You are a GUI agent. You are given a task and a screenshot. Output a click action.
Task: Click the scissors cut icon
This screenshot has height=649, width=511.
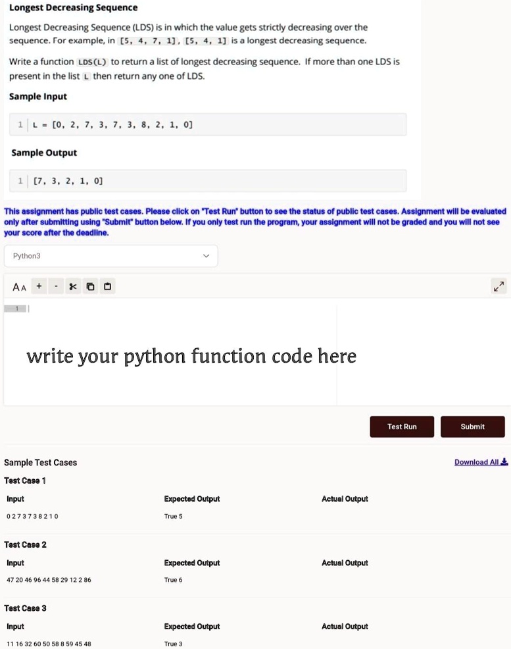click(x=73, y=286)
